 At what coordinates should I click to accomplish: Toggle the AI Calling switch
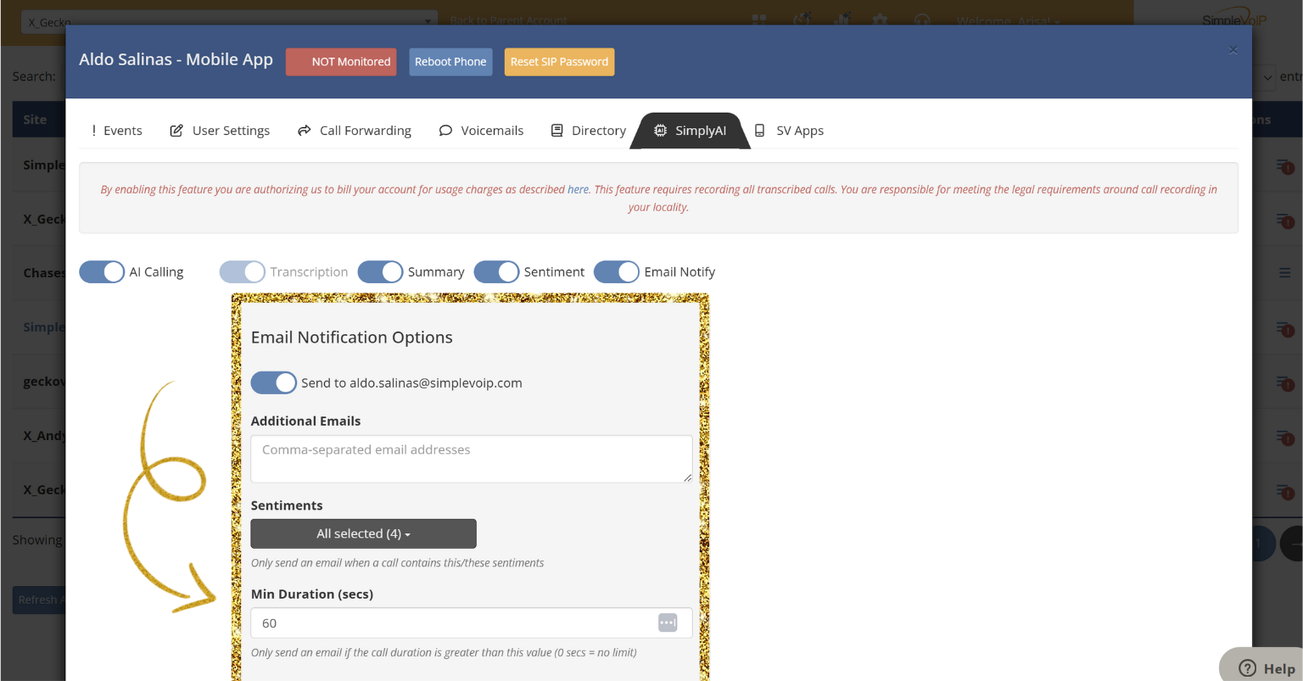coord(102,271)
